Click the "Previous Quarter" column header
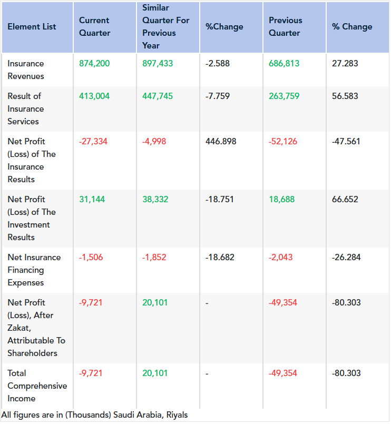391x424 pixels. 286,27
